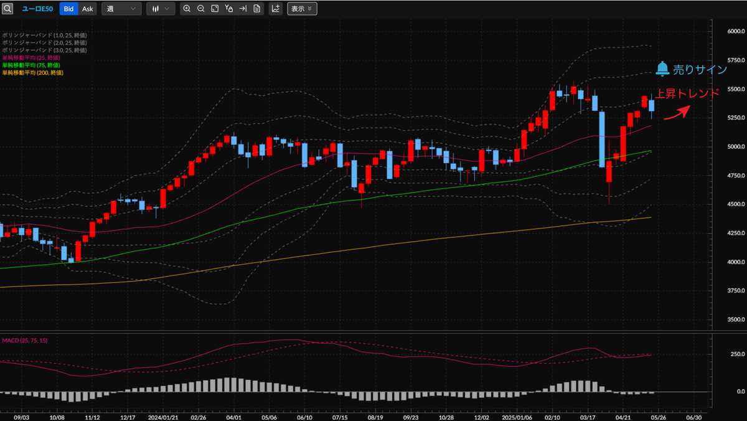Image resolution: width=747 pixels, height=421 pixels.
Task: Click the search magnifier icon
Action: pos(7,9)
